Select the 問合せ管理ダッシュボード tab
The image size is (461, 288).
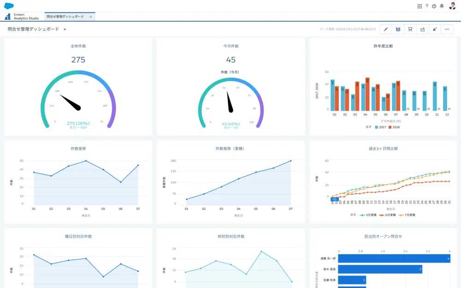coord(65,17)
